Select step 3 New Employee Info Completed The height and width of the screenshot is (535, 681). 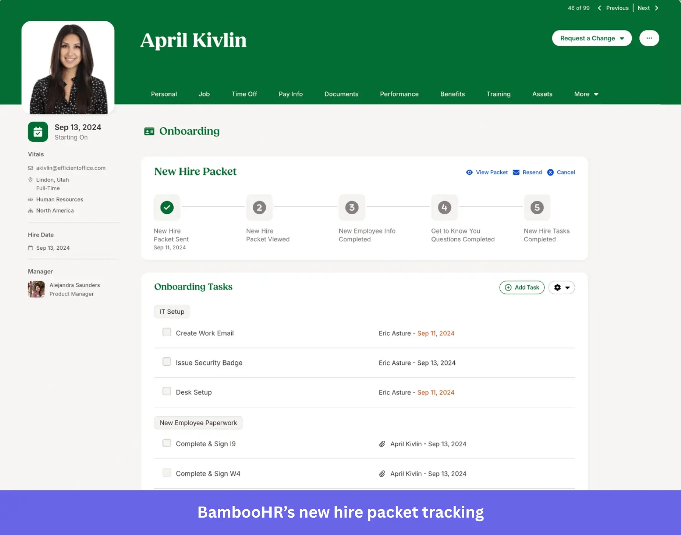(352, 207)
